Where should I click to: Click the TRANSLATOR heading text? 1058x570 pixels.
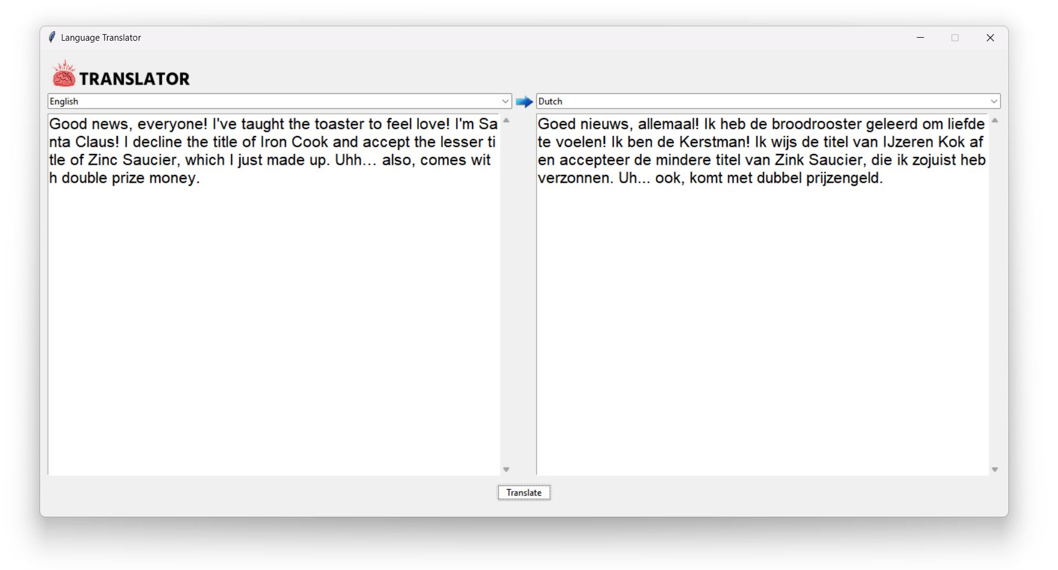click(135, 78)
